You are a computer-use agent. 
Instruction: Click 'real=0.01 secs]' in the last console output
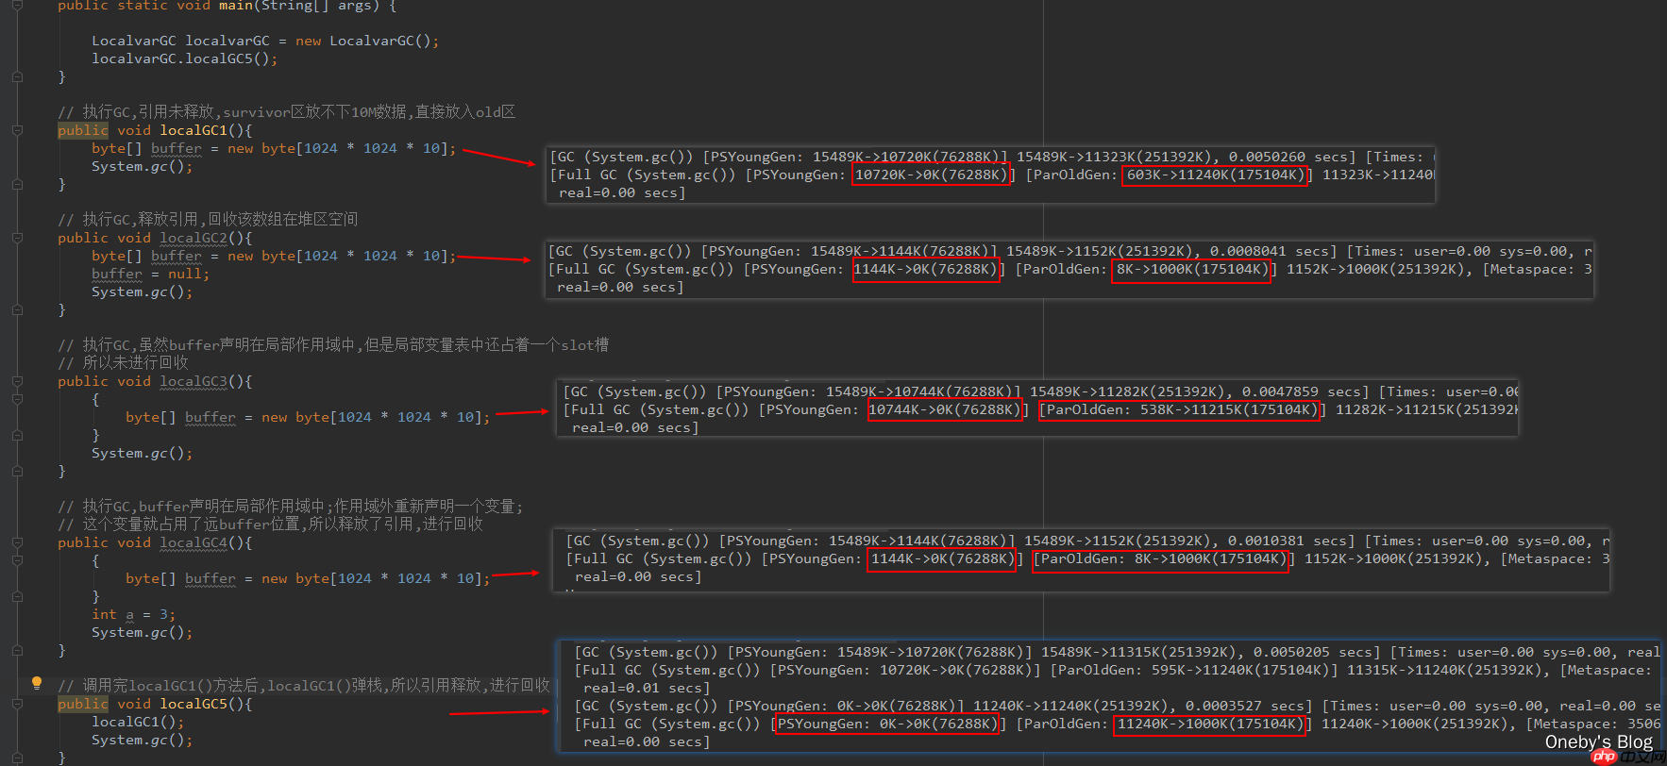tap(647, 688)
